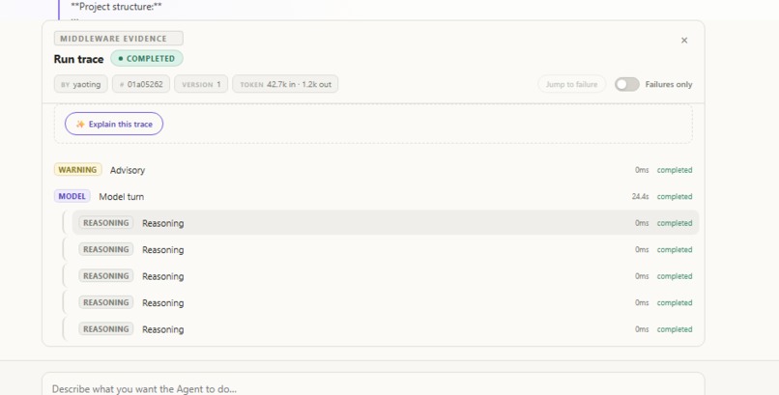Click the Jump to failure button
Screen dimensions: 779x395
click(571, 84)
